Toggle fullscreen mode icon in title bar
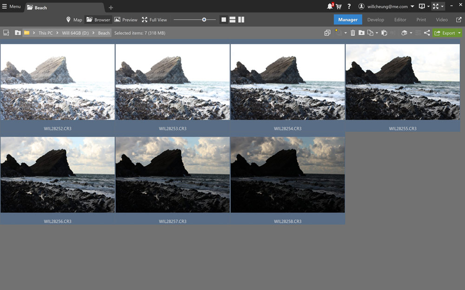Screen dimensions: 465x290 [x=435, y=6]
